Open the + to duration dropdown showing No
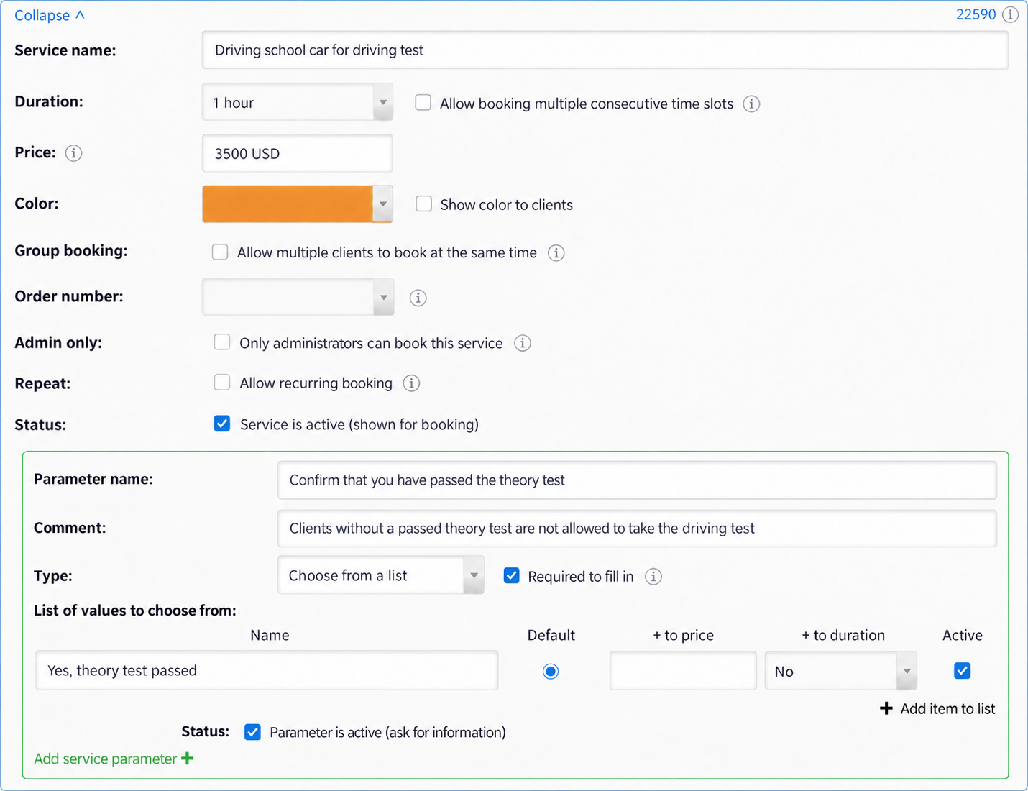The height and width of the screenshot is (791, 1028). coord(841,671)
